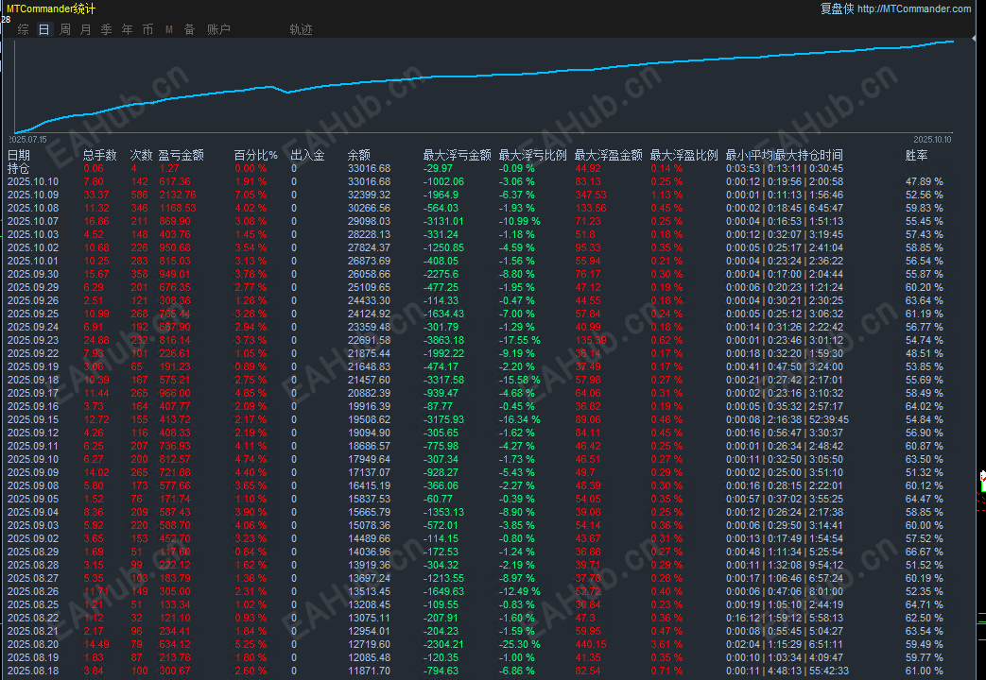This screenshot has height=680, width=986.
Task: Click the 出入金 column header
Action: pos(307,155)
